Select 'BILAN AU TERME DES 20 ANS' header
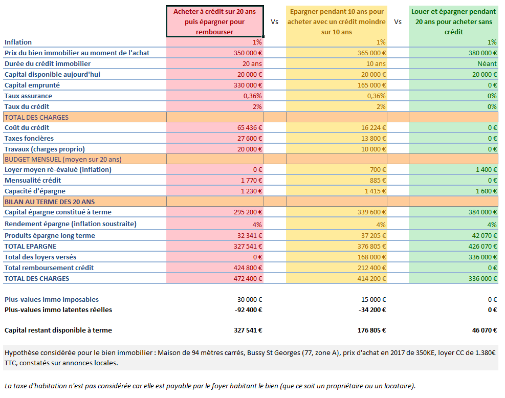This screenshot has height=398, width=505. click(x=50, y=202)
